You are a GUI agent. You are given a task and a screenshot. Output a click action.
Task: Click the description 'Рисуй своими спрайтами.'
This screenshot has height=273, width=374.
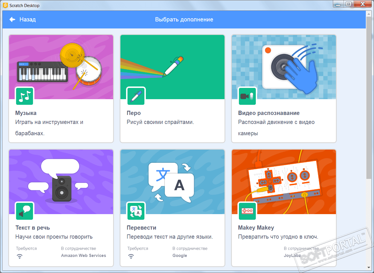click(160, 122)
